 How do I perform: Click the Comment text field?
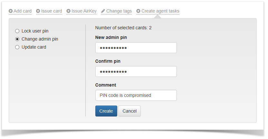136,95
